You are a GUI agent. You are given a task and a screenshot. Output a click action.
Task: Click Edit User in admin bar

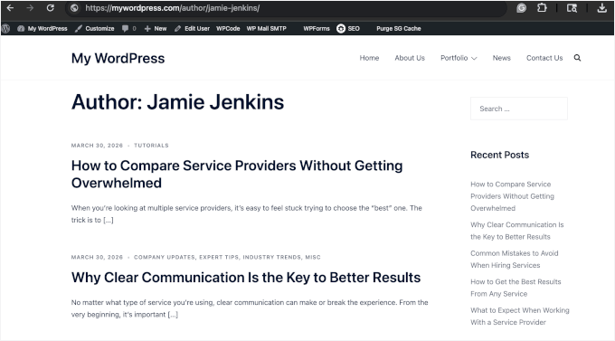(192, 28)
